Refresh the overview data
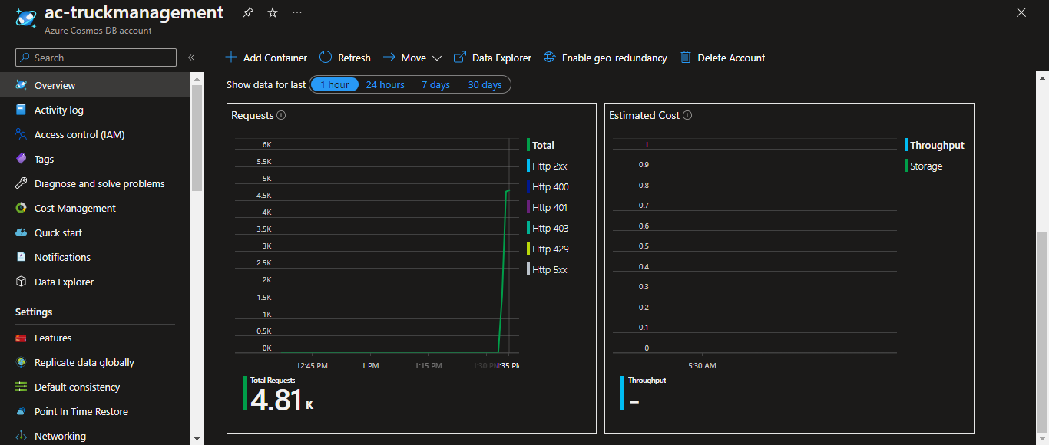 click(345, 58)
